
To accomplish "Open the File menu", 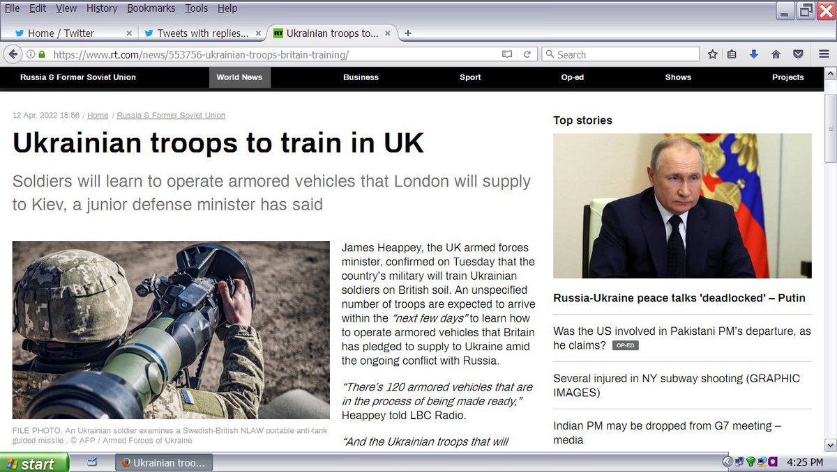I will click(12, 8).
